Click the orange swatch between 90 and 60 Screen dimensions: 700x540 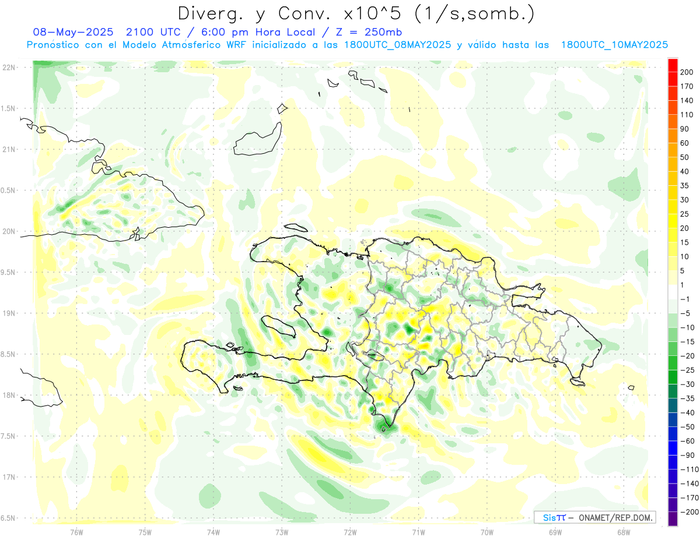click(673, 136)
